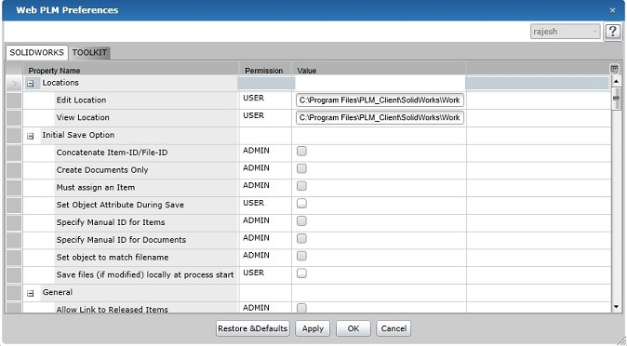
Task: Tick Specify Manual ID for Items
Action: [x=302, y=220]
